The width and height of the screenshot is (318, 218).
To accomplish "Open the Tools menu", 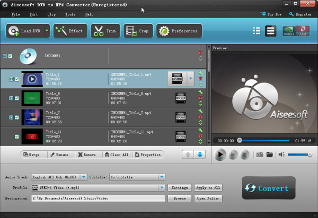I will coord(70,14).
